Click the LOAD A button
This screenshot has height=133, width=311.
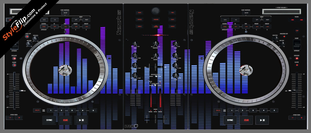(x=139, y=26)
